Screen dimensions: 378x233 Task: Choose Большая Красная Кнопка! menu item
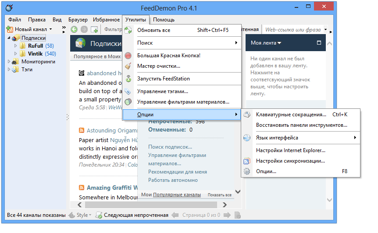182,56
